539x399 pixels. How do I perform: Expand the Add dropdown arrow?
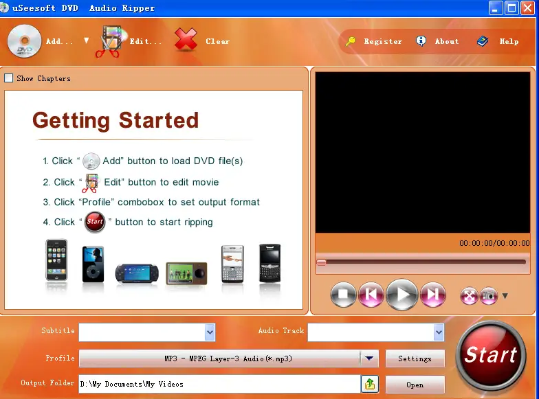coord(87,41)
